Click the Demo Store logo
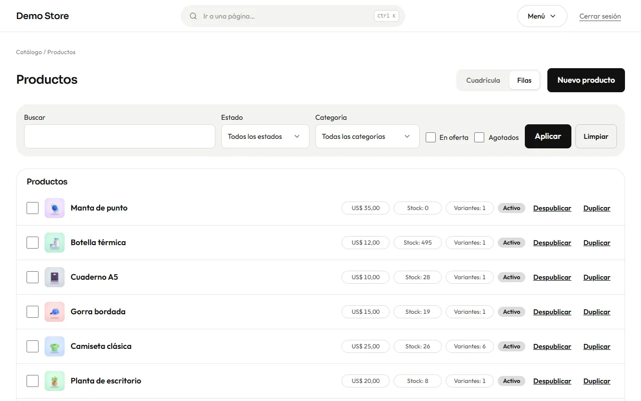The image size is (641, 401). click(43, 16)
